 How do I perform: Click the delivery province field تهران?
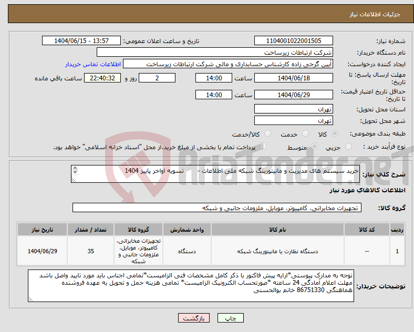point(294,109)
